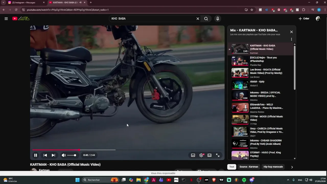327x184 pixels.
Task: View site information icon in address bar
Action: [24, 10]
